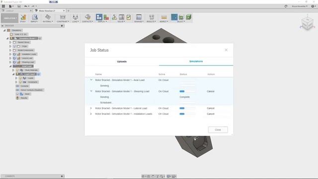
Task: Click the Save icon
Action: pos(19,6)
